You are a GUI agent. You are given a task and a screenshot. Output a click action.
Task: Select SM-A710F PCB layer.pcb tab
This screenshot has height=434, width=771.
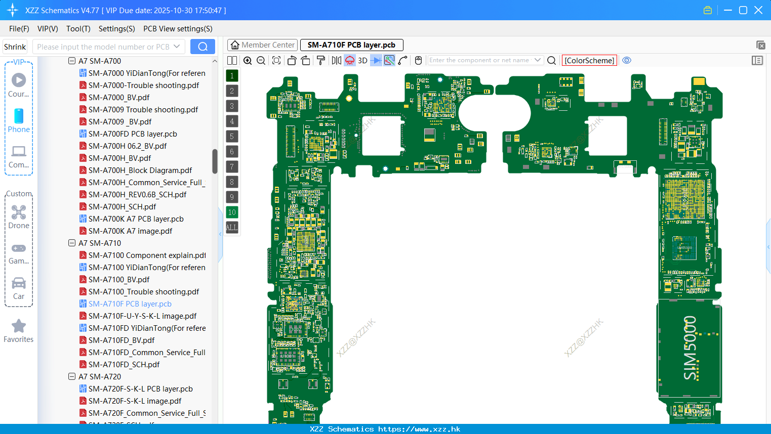(x=351, y=45)
